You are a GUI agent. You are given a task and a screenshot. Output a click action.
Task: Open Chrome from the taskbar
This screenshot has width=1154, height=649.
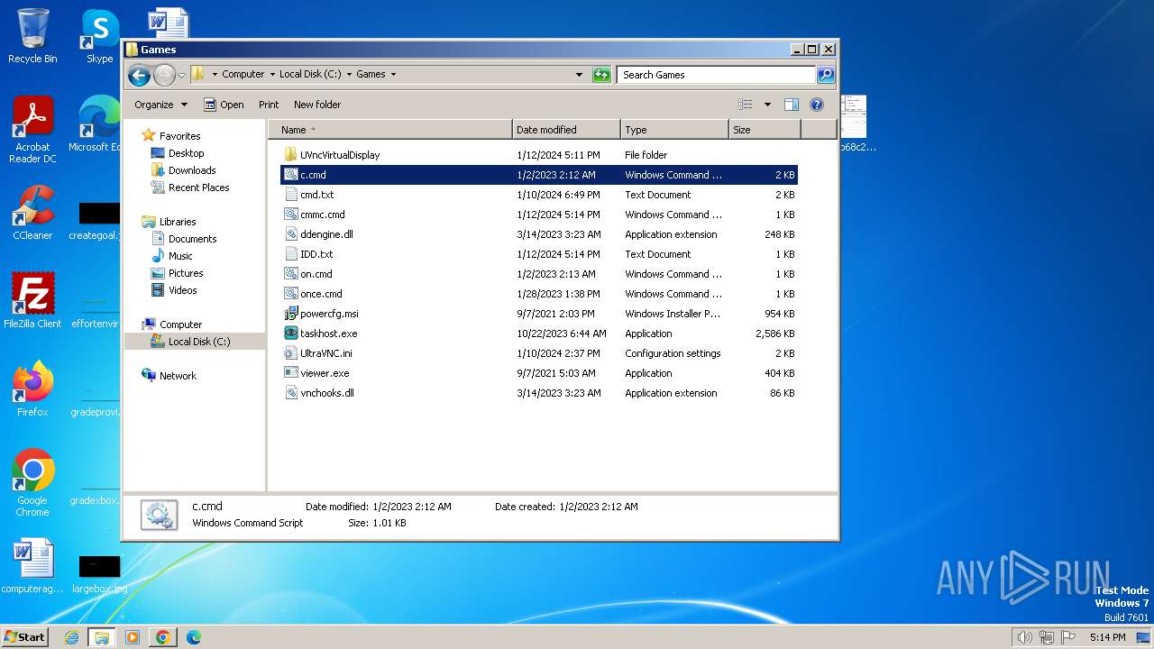(162, 637)
